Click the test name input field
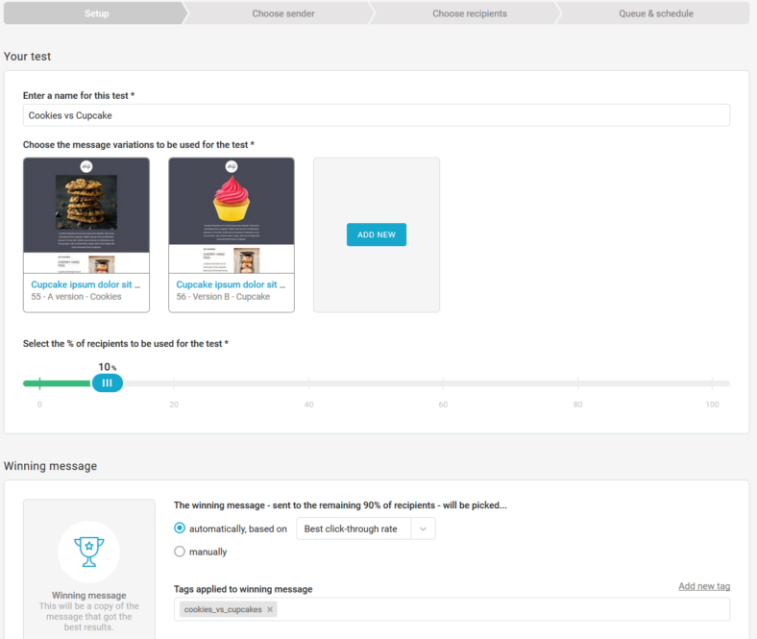The height and width of the screenshot is (639, 757). click(x=376, y=115)
